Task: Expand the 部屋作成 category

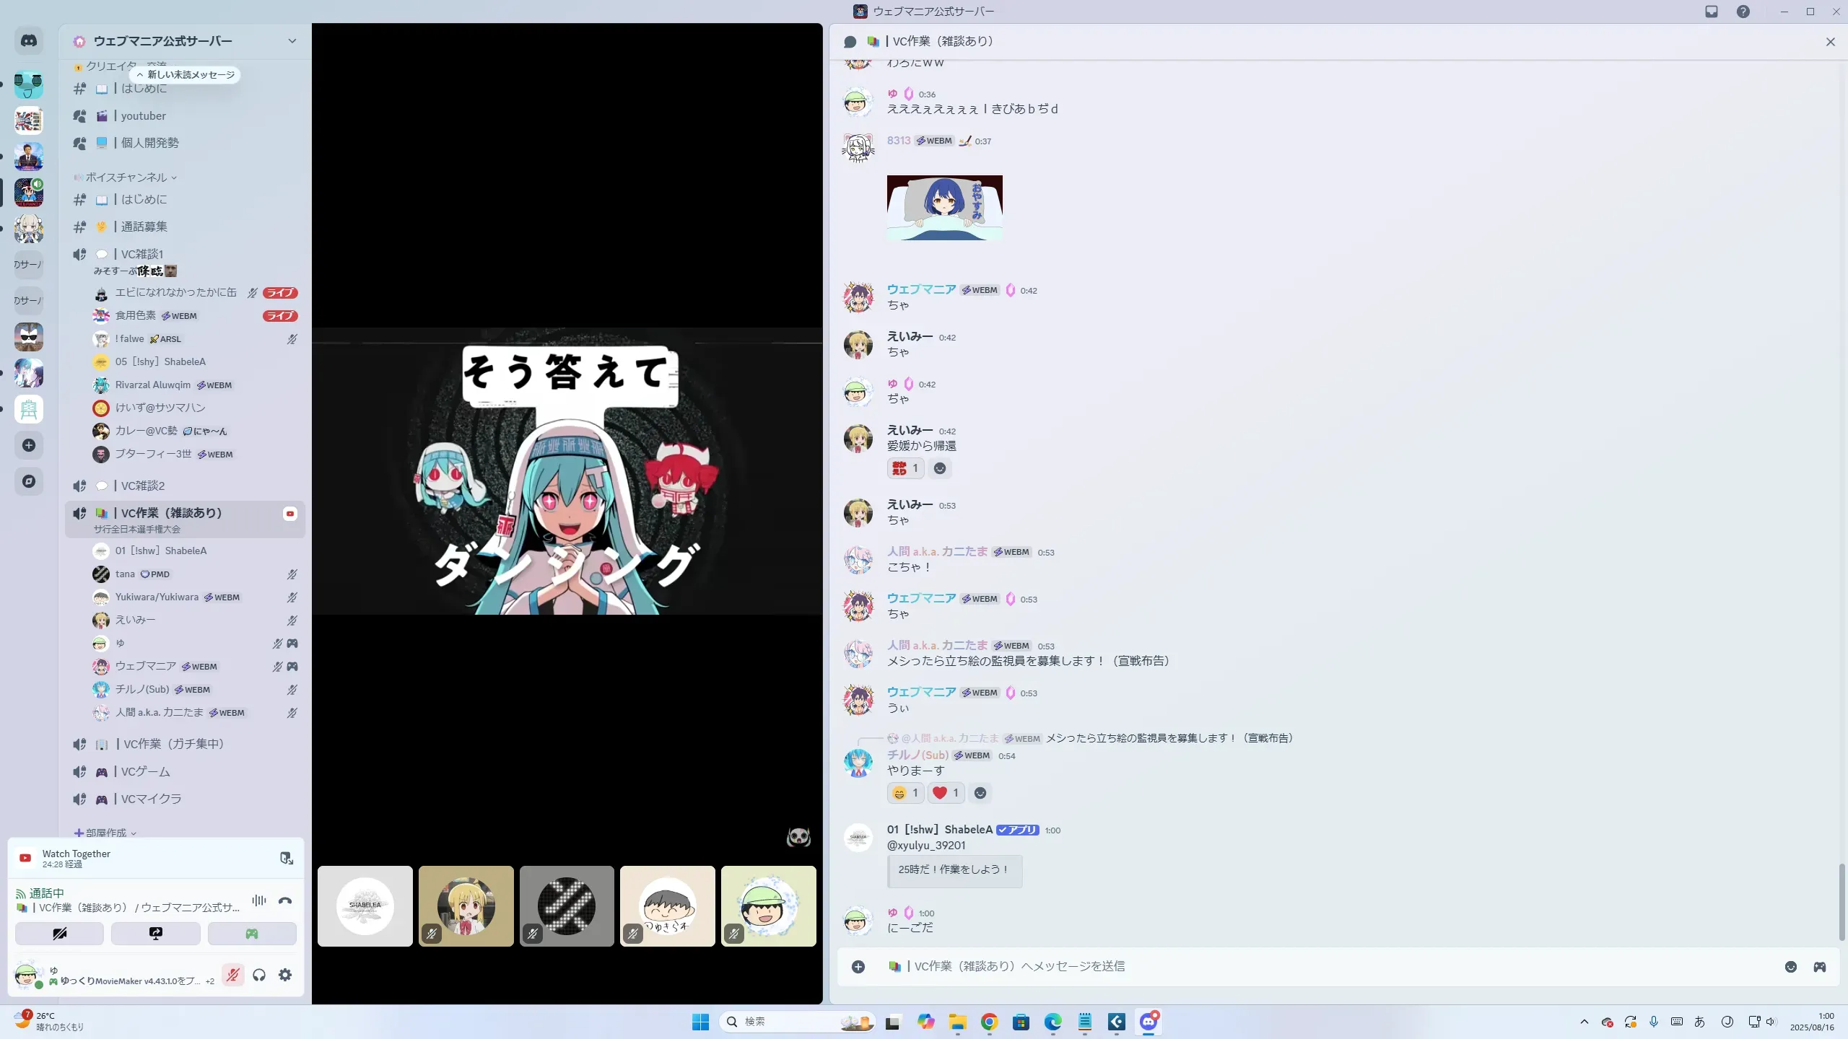Action: click(x=106, y=833)
